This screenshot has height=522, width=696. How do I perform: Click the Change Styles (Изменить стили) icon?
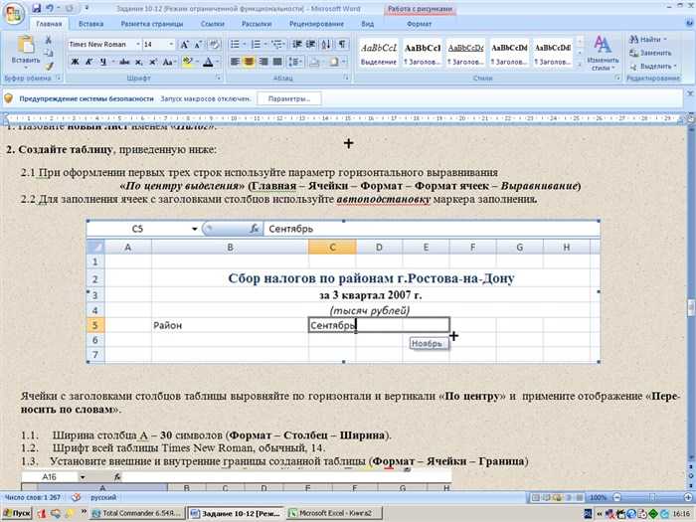[x=603, y=45]
